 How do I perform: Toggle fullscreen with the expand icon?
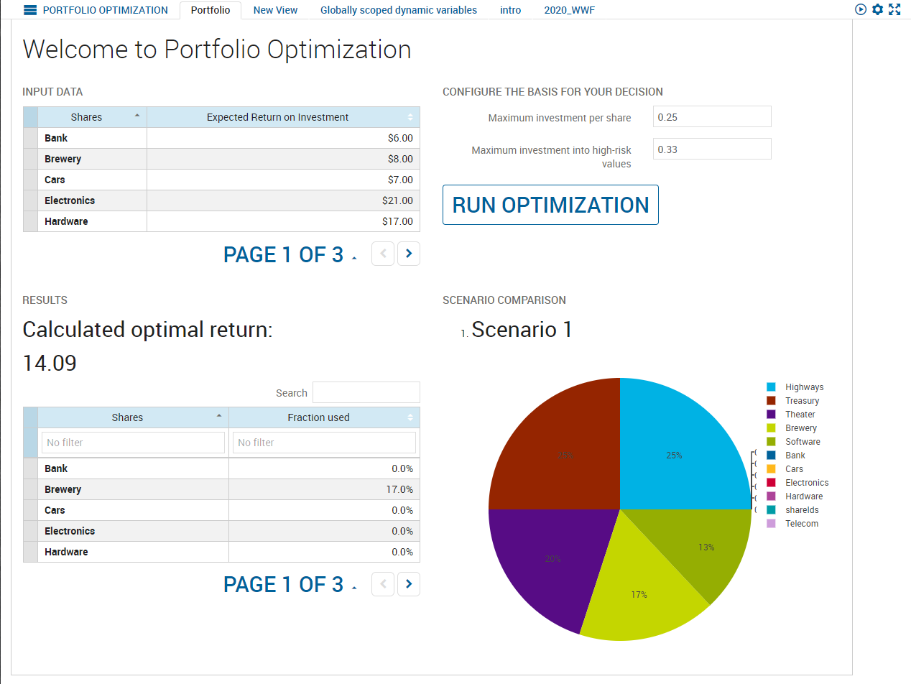894,9
